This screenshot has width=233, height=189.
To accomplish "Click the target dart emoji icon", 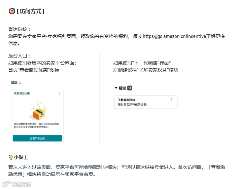I will click(12, 11).
